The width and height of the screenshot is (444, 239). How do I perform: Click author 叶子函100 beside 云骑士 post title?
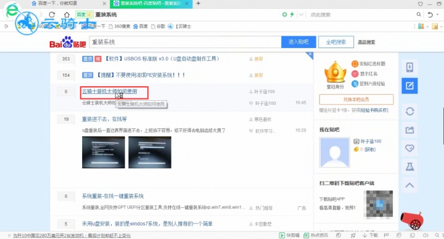[265, 91]
